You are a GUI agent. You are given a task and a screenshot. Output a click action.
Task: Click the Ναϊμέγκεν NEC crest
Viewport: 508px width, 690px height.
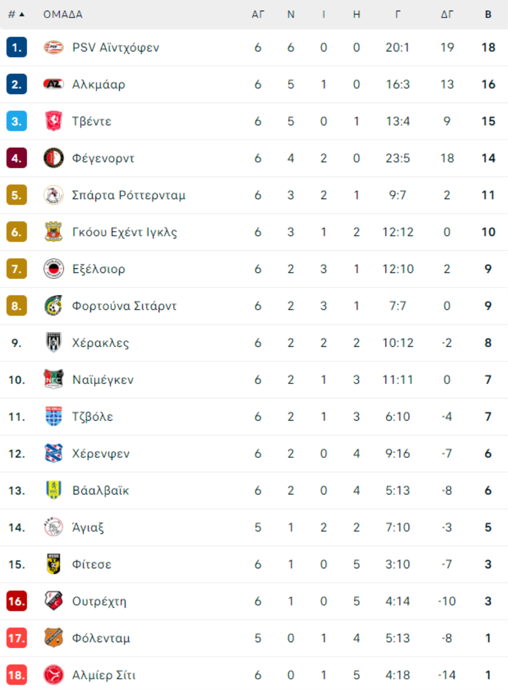[x=54, y=380]
